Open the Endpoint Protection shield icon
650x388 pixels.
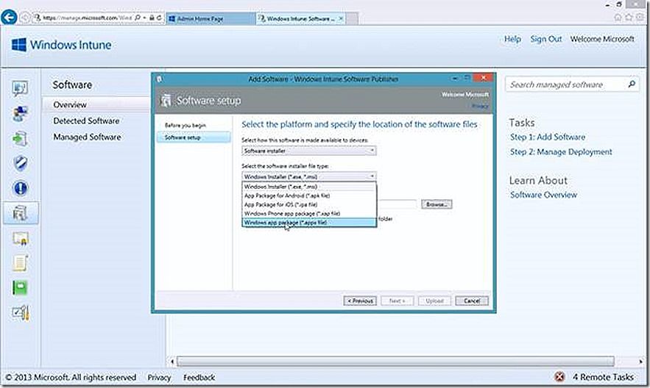[21, 163]
